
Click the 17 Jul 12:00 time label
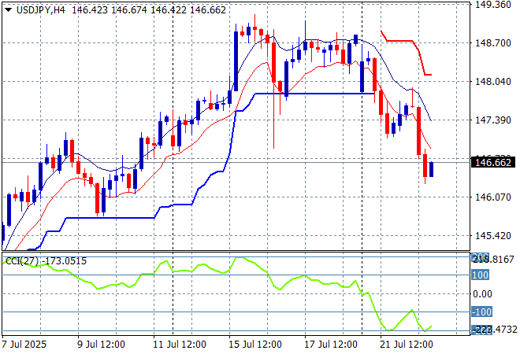pyautogui.click(x=331, y=345)
